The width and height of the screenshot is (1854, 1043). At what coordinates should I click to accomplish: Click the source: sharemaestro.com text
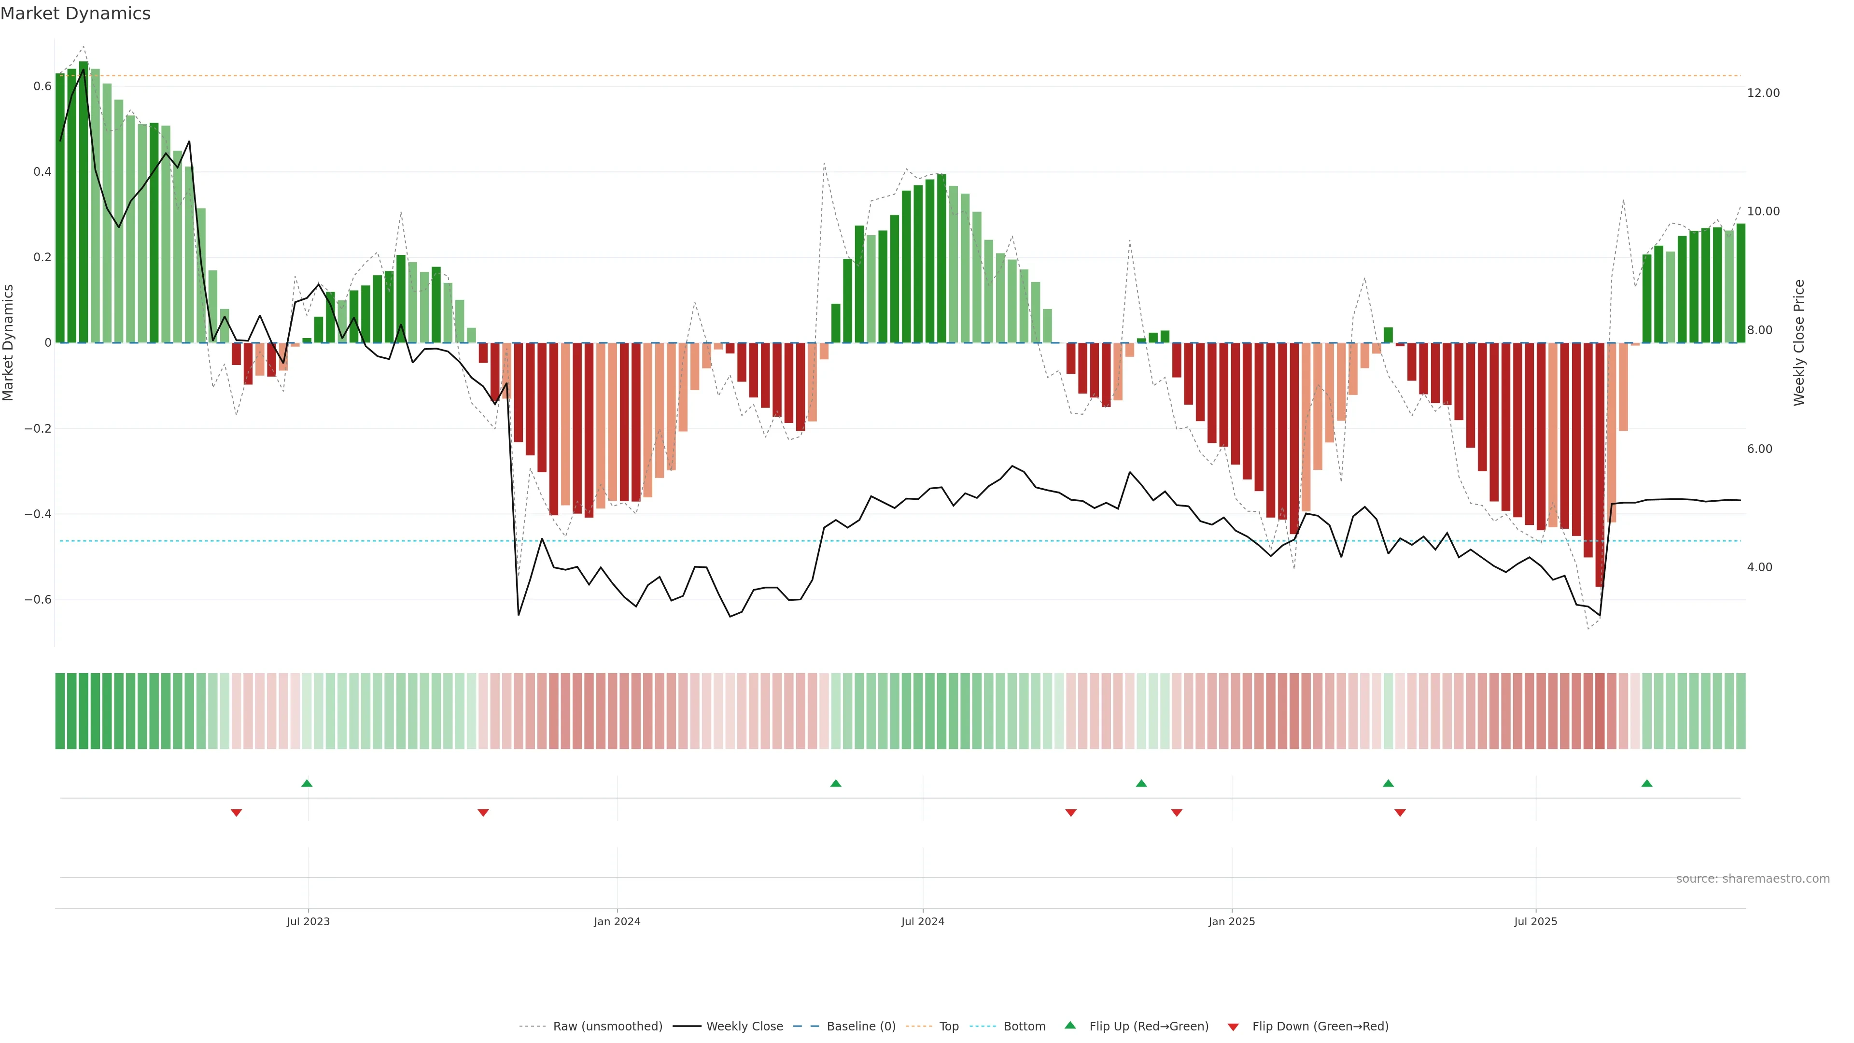(x=1753, y=878)
